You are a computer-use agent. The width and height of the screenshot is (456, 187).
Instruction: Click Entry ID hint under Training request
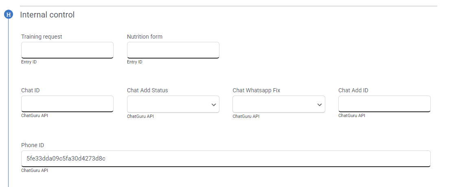[x=29, y=62]
